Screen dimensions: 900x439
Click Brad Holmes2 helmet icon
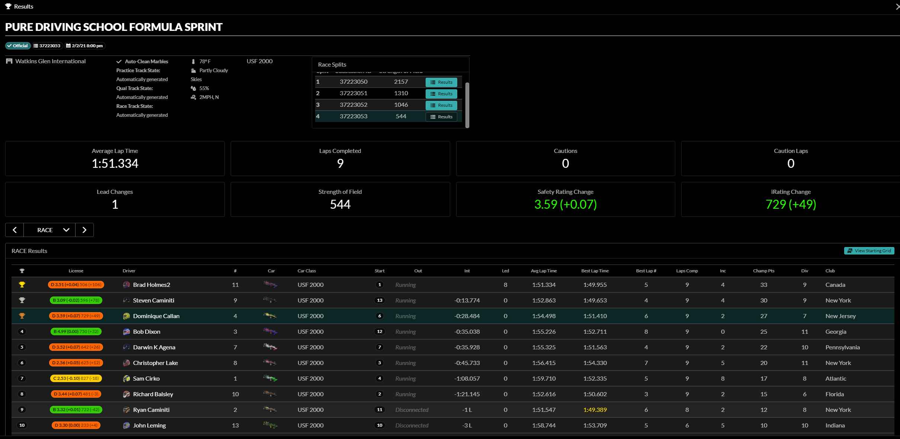pos(126,285)
